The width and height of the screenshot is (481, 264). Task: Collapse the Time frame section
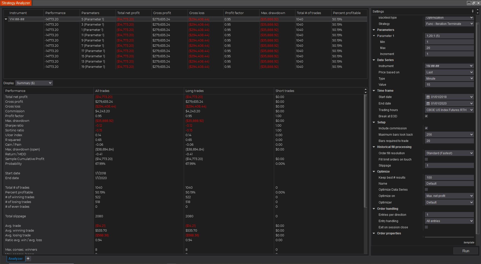(374, 91)
